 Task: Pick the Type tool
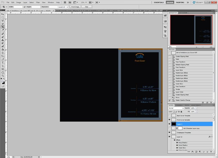coord(3,62)
